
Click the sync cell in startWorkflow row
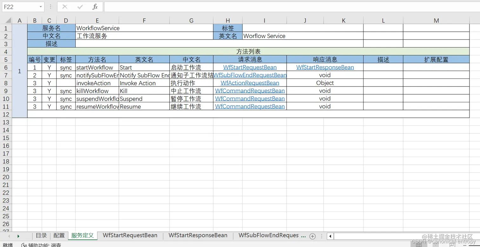coord(66,67)
